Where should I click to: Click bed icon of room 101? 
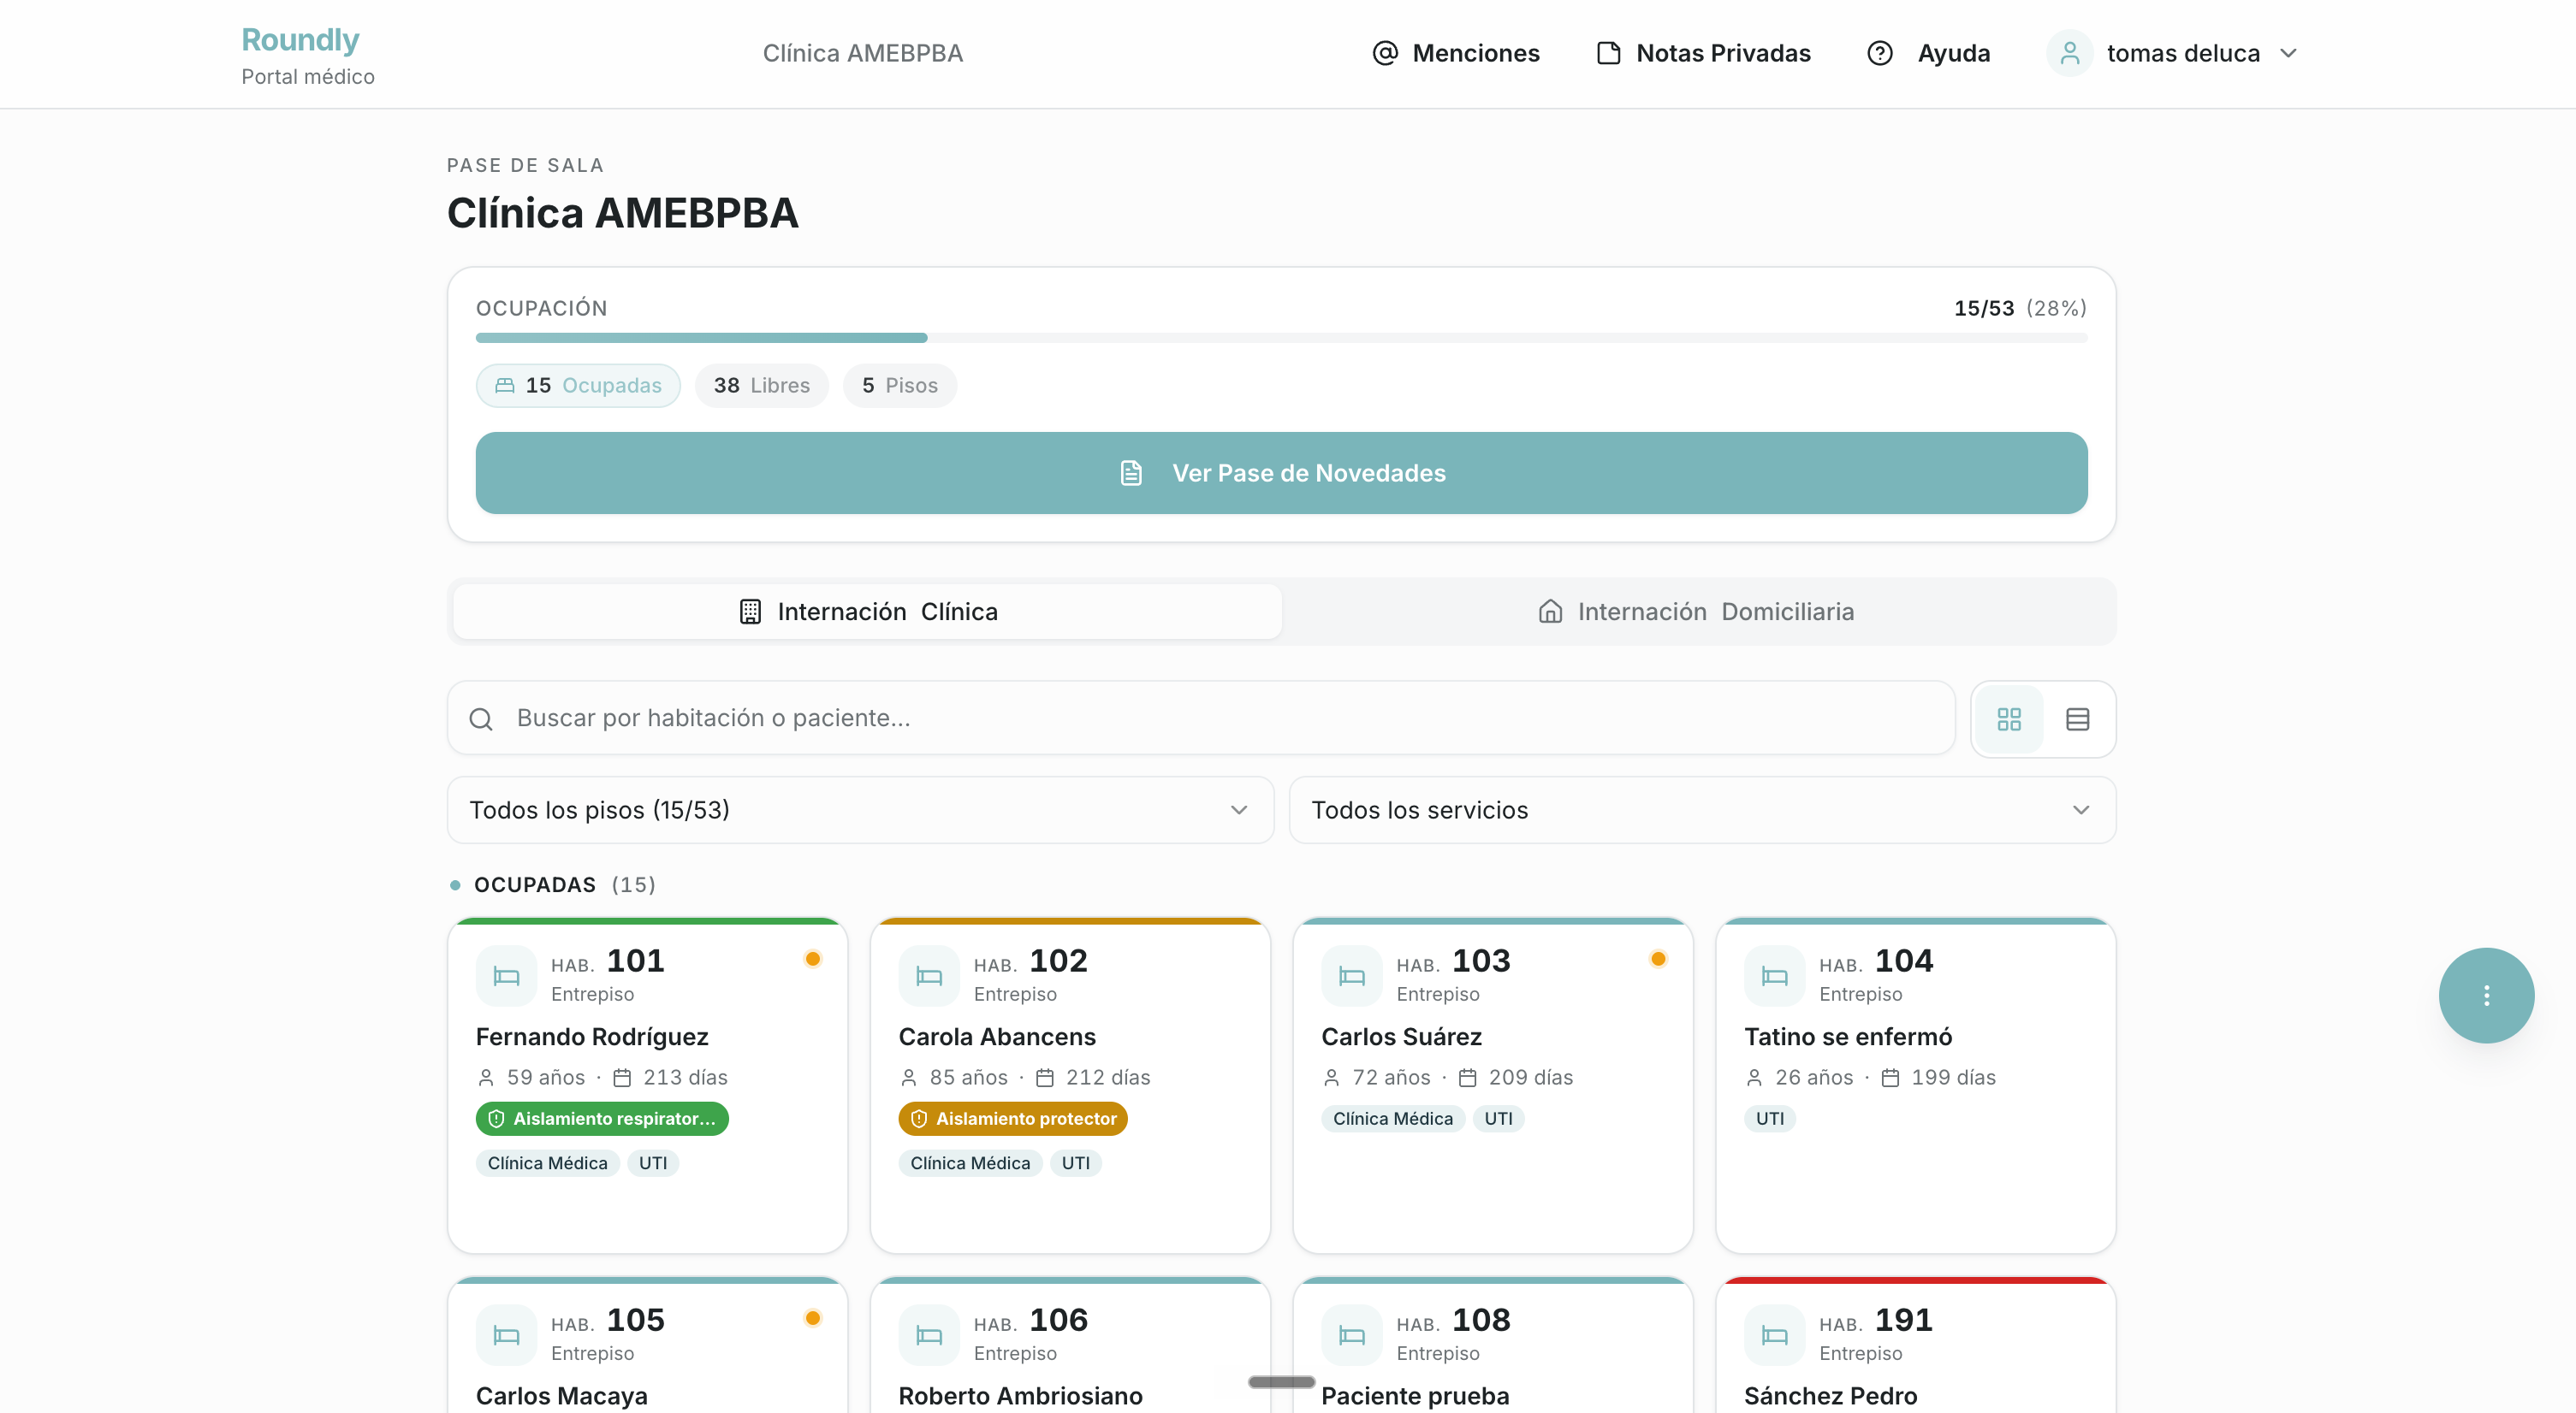(506, 975)
